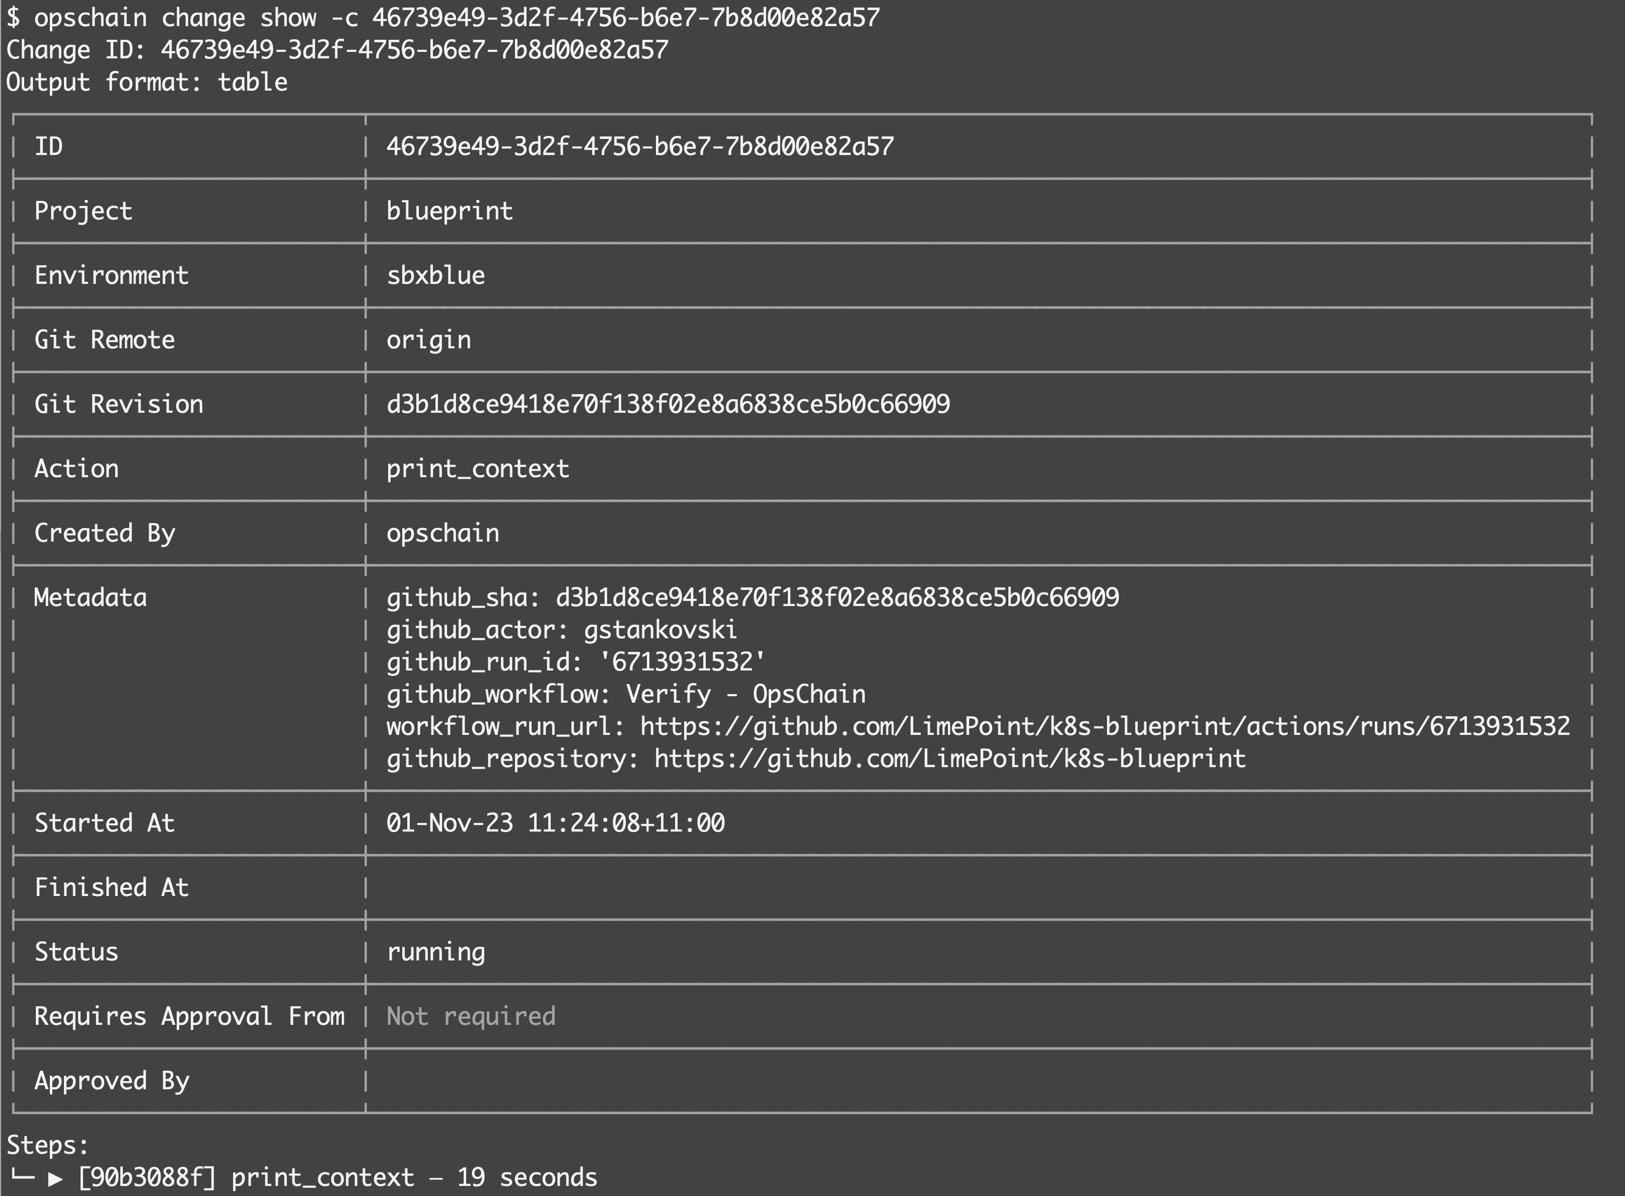The height and width of the screenshot is (1196, 1625).
Task: Click the print_context step name
Action: coord(323,1178)
